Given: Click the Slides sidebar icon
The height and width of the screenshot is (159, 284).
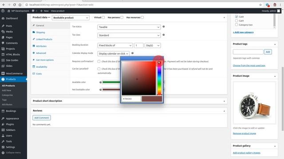Looking at the screenshot, I should click(3, 66).
